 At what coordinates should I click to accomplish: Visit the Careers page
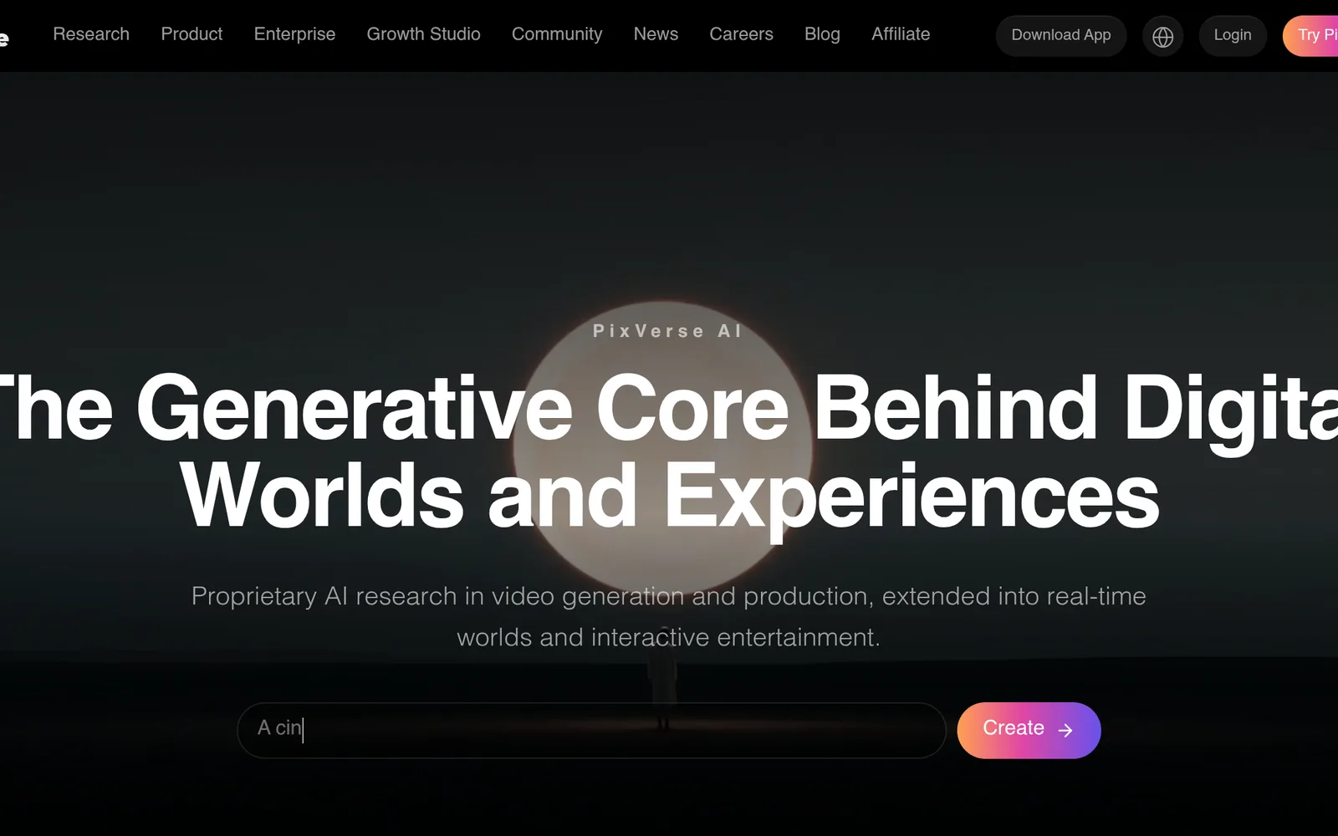tap(741, 34)
